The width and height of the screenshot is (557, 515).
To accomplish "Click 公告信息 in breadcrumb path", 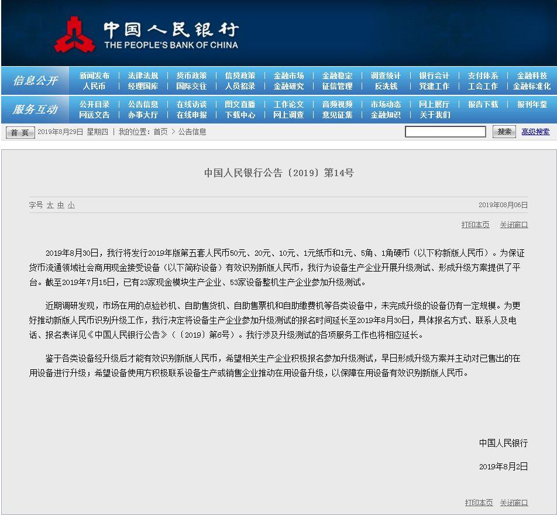I will 192,132.
